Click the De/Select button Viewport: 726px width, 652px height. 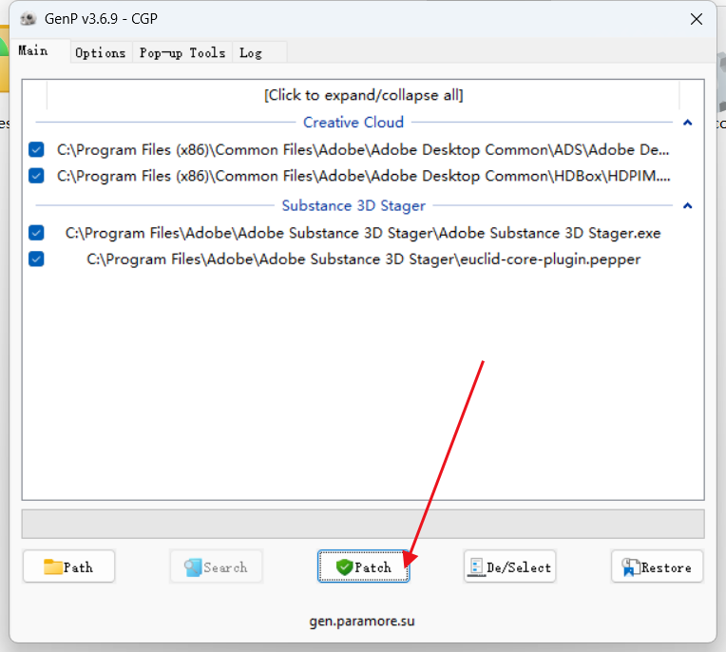pyautogui.click(x=509, y=566)
